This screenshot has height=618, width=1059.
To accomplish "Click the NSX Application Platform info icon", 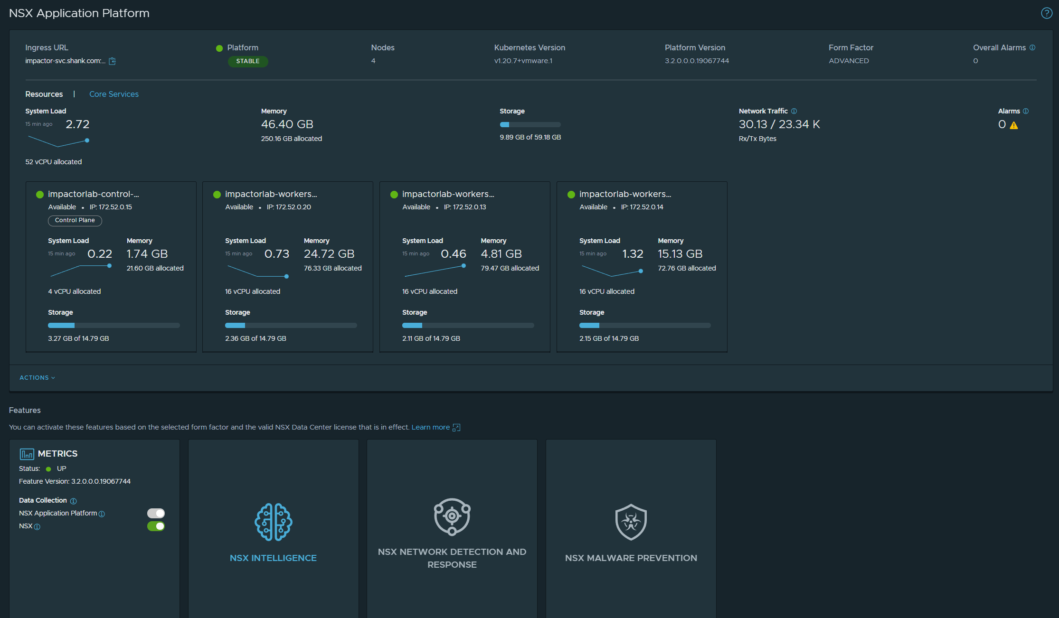I will [102, 514].
